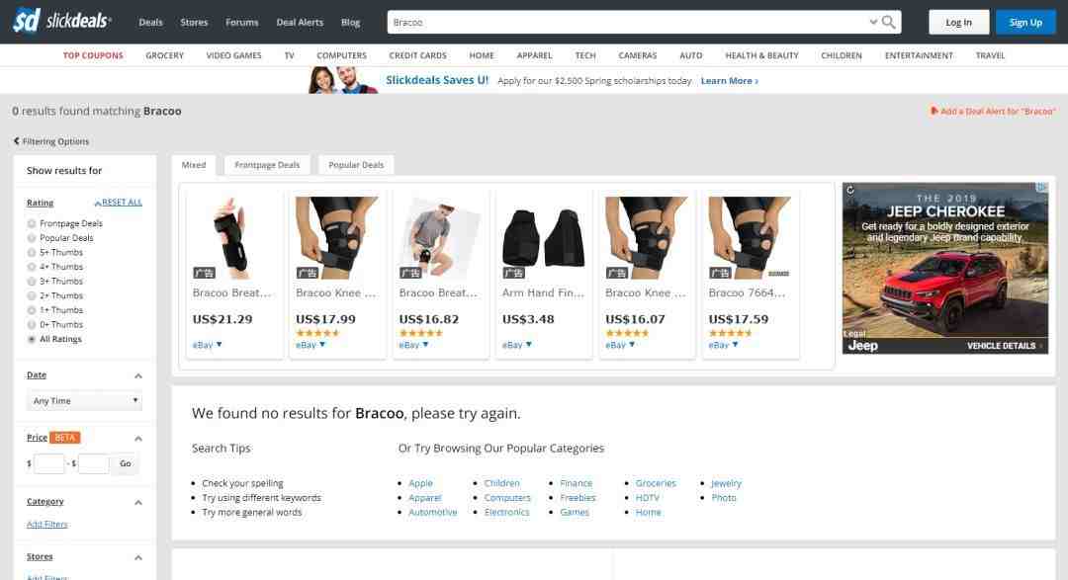Screen dimensions: 1068x580
Task: Click the refresh icon on the Jeep ad
Action: pyautogui.click(x=849, y=190)
